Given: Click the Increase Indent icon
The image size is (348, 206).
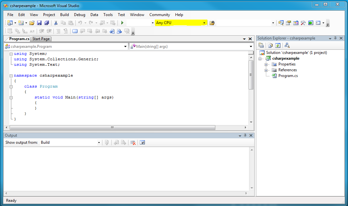Looking at the screenshot, I should point(49,31).
